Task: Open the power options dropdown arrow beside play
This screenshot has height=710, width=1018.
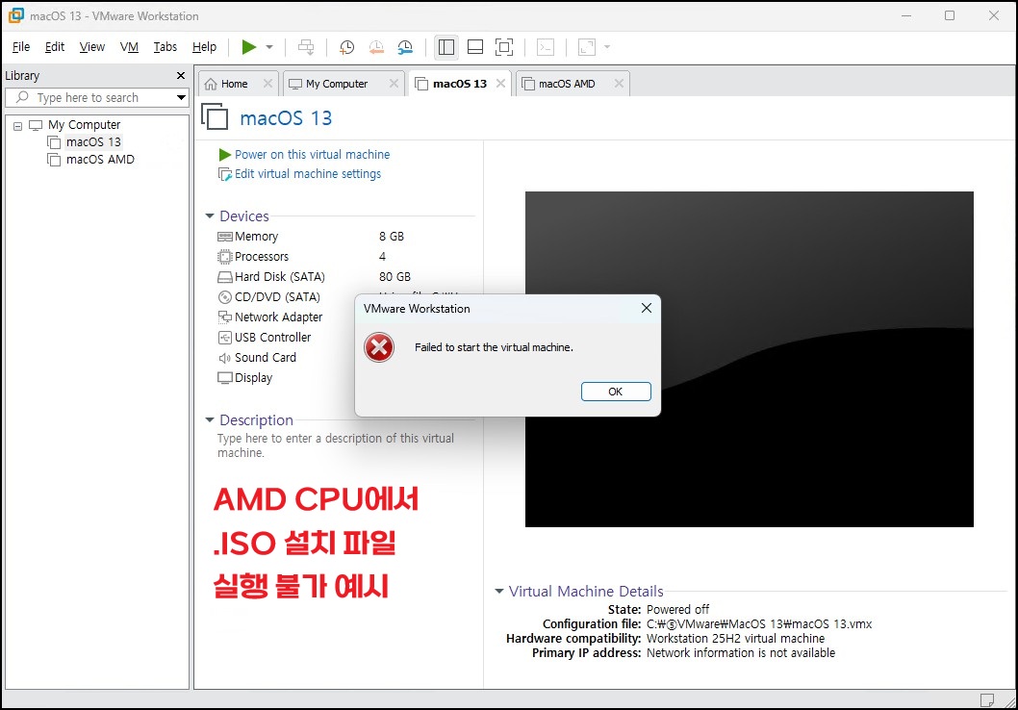Action: [x=269, y=47]
